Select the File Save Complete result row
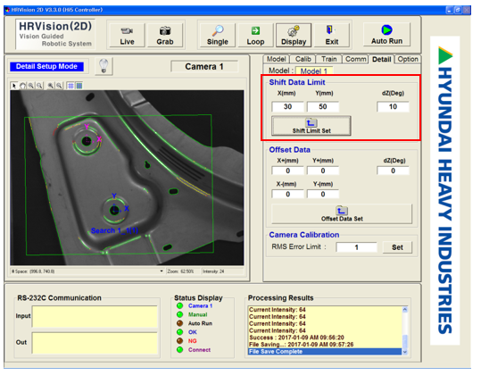Image resolution: width=481 pixels, height=375 pixels. pyautogui.click(x=325, y=352)
